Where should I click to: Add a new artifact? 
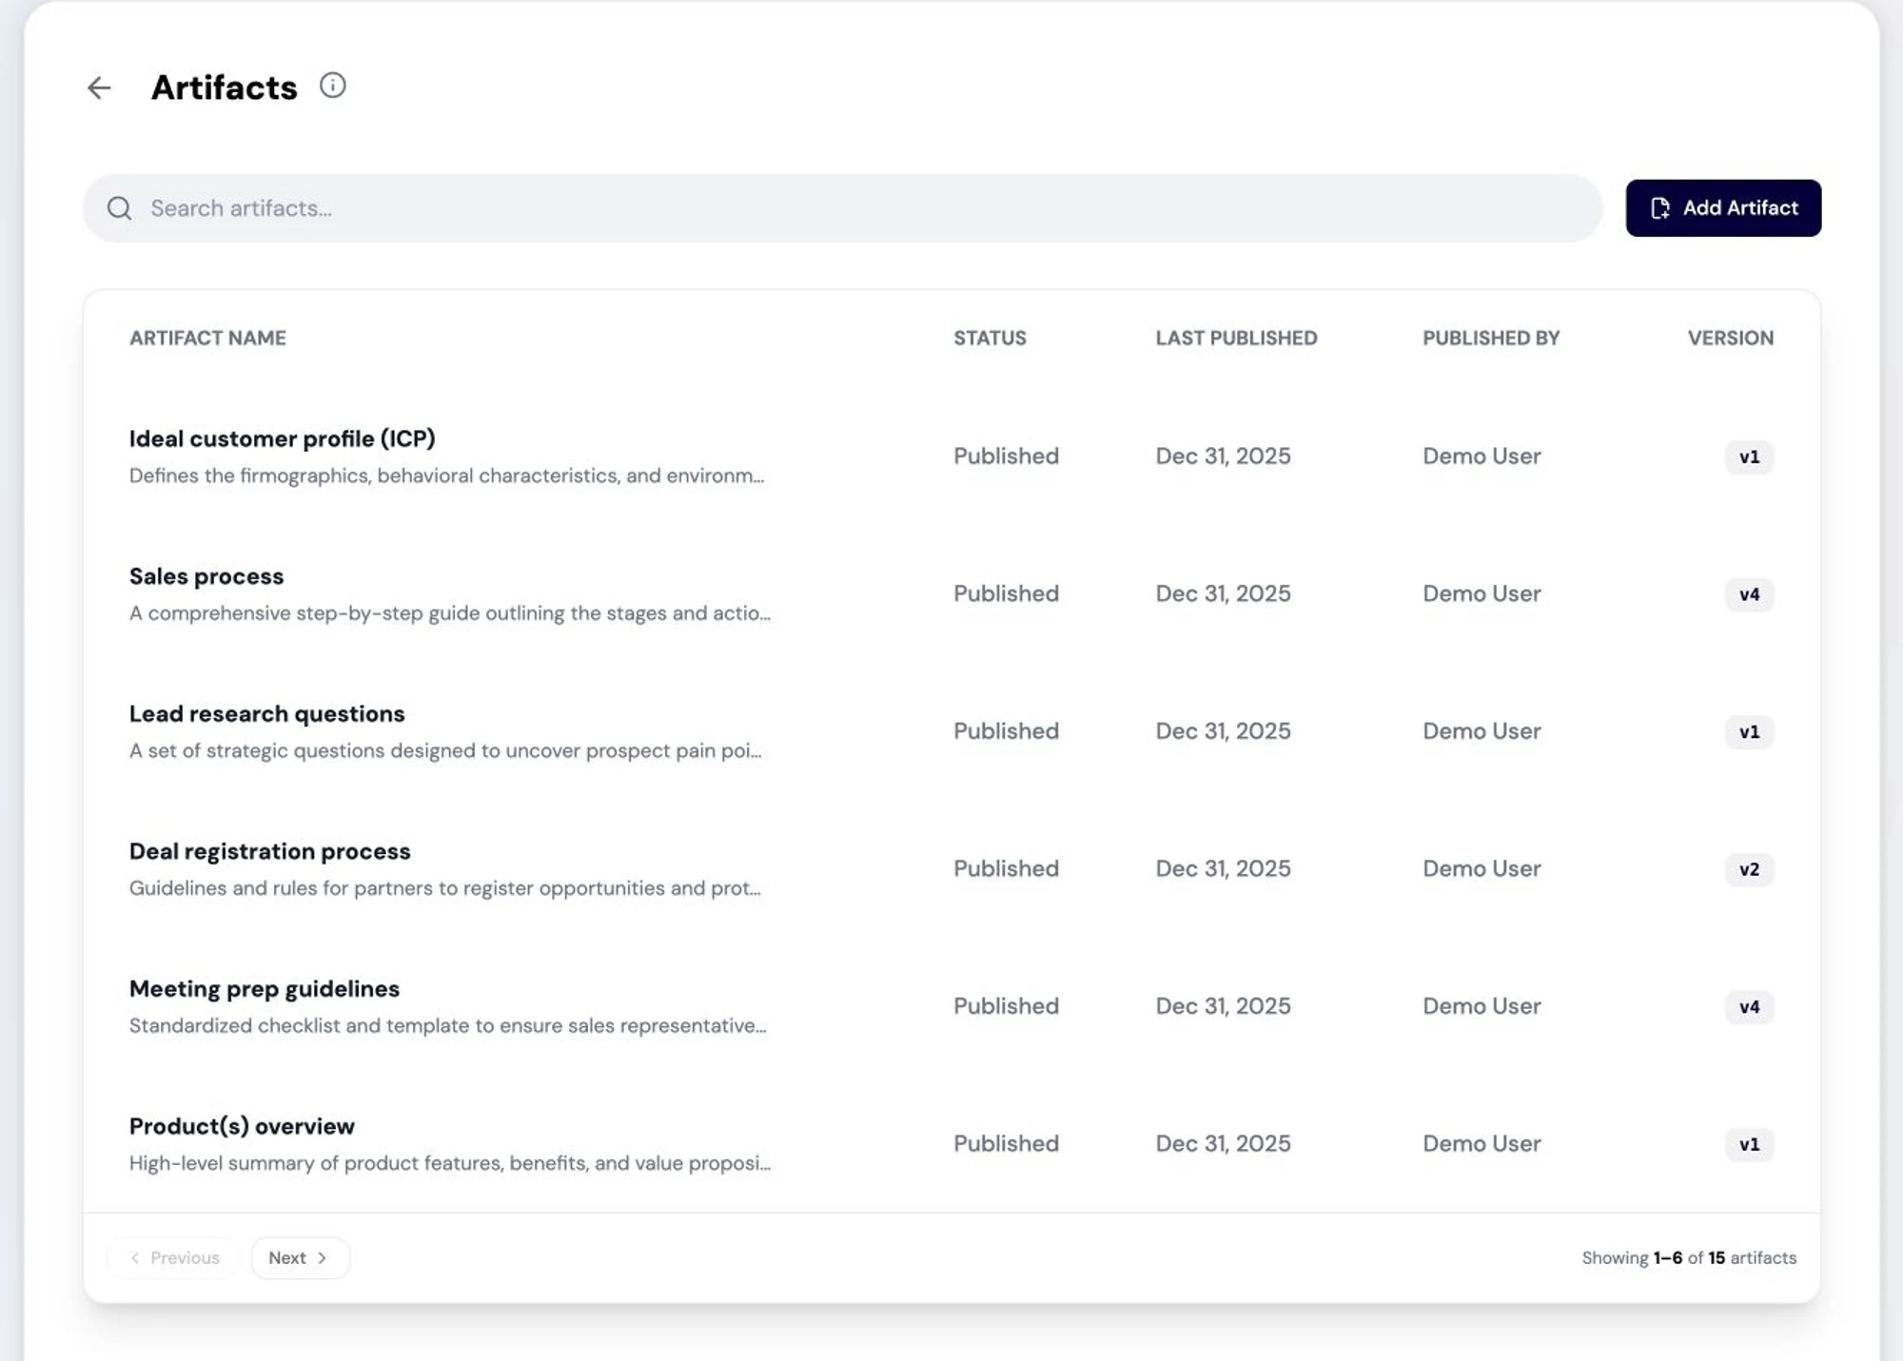click(1723, 208)
